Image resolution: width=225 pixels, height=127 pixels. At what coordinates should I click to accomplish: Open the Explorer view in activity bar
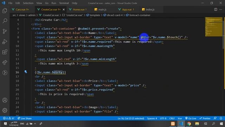pyautogui.click(x=5, y=11)
